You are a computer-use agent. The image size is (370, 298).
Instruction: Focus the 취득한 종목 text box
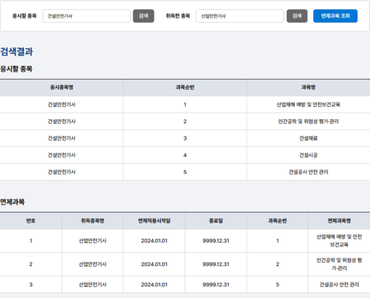pos(239,16)
